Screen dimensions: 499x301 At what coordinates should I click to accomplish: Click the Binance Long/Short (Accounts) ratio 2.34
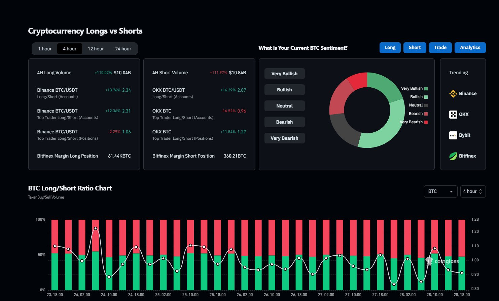pos(127,90)
